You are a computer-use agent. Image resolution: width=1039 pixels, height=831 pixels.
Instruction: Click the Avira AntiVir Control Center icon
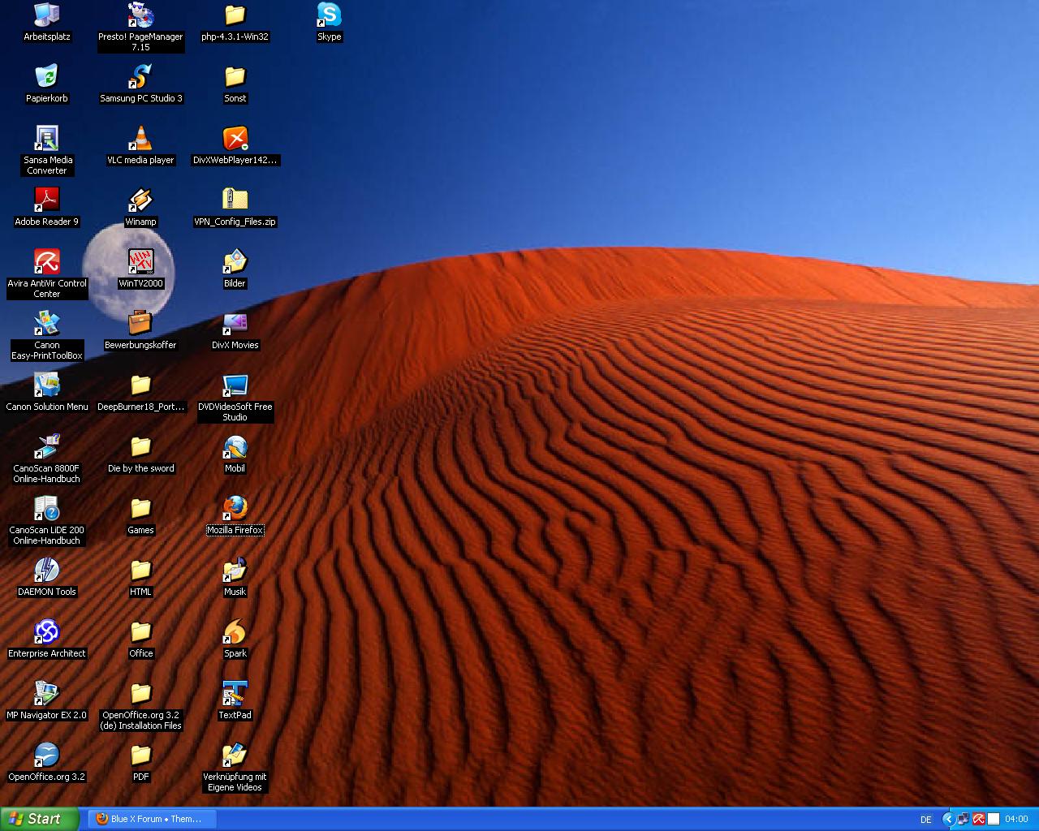click(47, 262)
